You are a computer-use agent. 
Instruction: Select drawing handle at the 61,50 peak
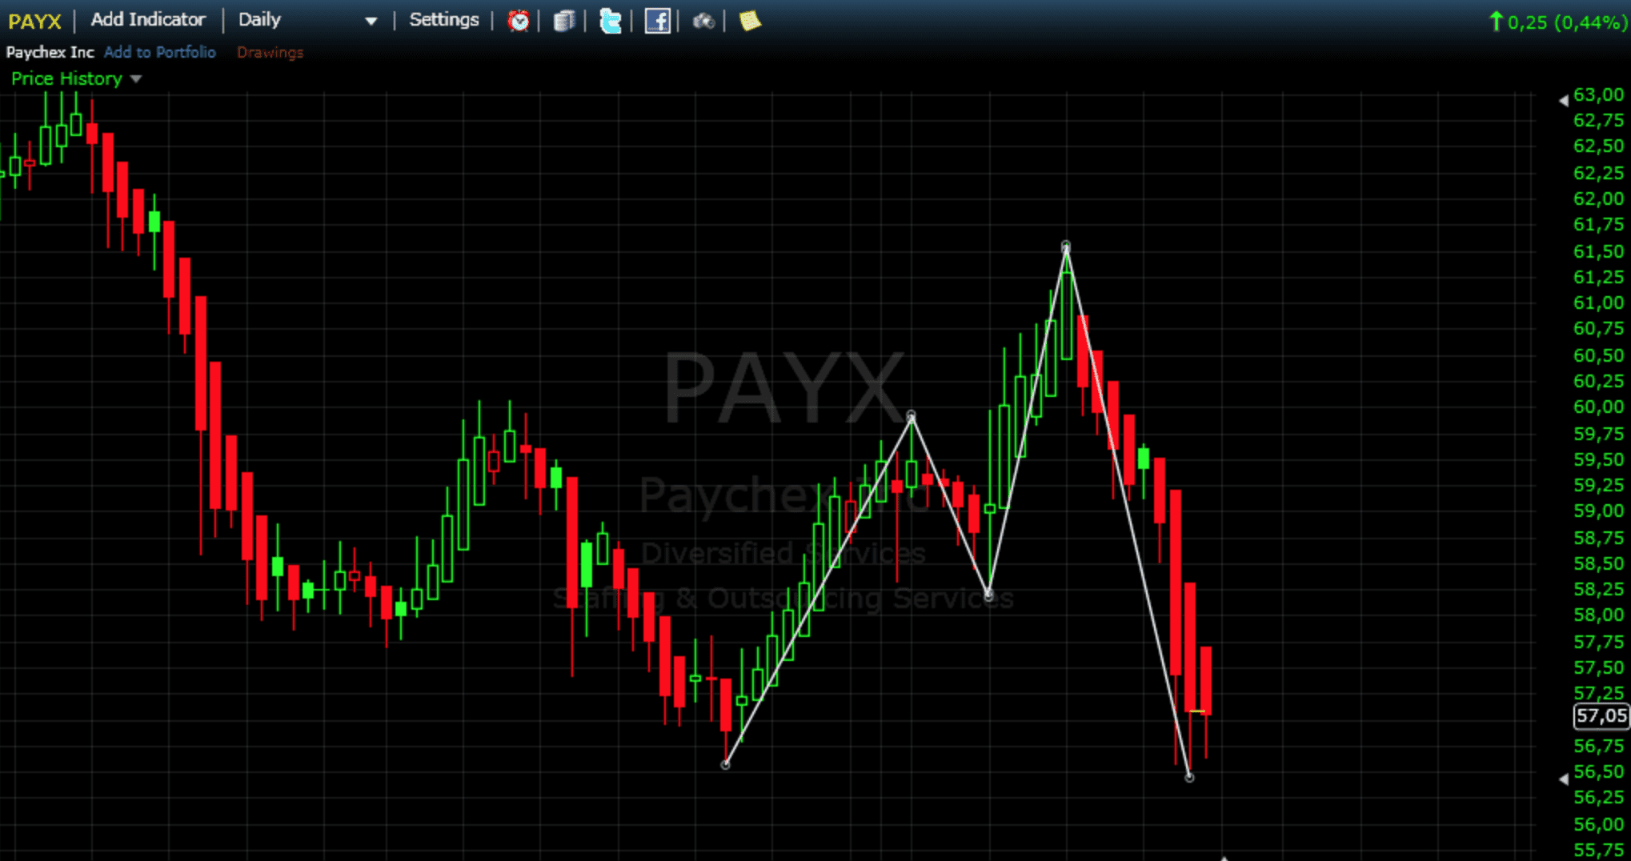pos(1066,246)
